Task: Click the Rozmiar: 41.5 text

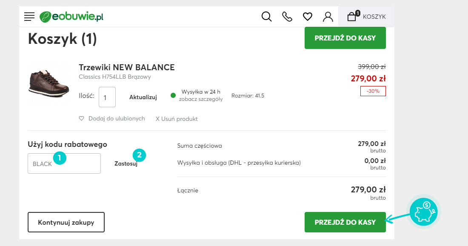Action: pyautogui.click(x=248, y=96)
